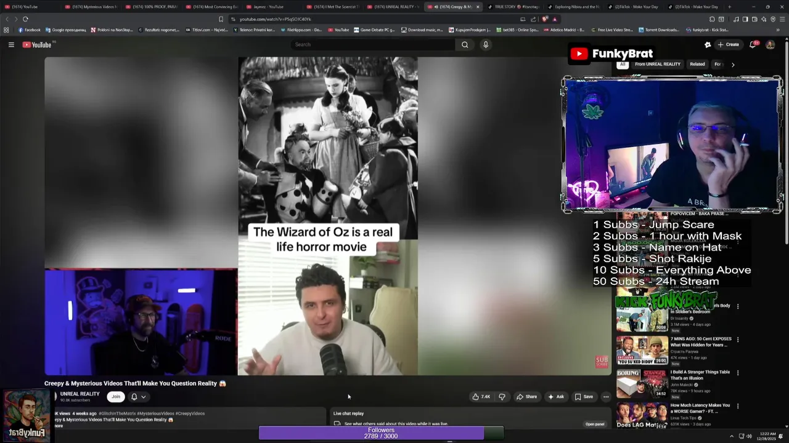Screen dimensions: 789x443
Task: Click the search magnifier button
Action: pos(465,44)
